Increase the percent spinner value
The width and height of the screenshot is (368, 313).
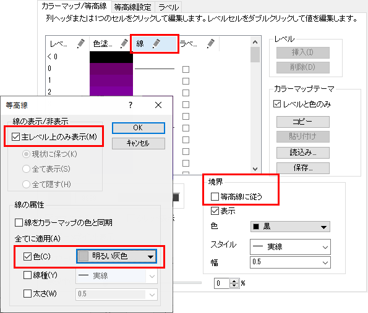pos(234,281)
